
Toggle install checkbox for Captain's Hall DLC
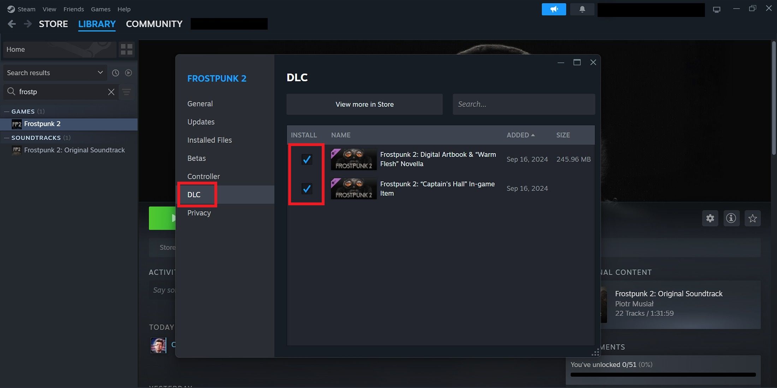coord(306,189)
